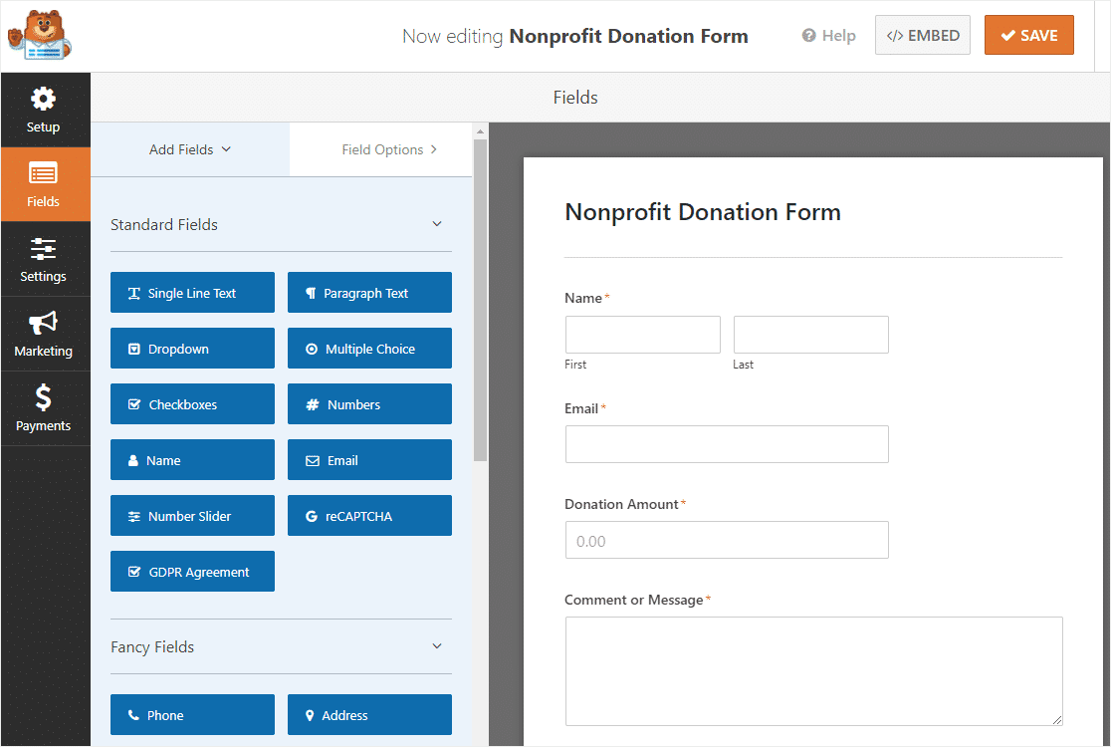The height and width of the screenshot is (747, 1111).
Task: Click the Donation Amount input field
Action: 726,540
